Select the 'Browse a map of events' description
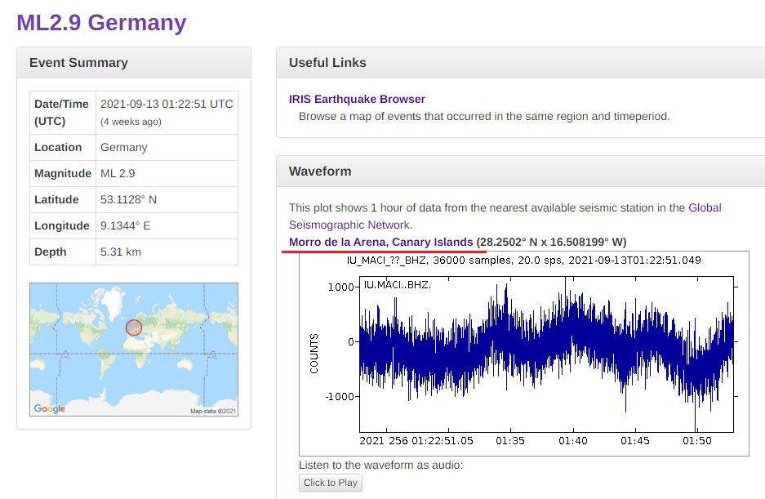Viewport: 765px width, 499px height. click(x=484, y=116)
